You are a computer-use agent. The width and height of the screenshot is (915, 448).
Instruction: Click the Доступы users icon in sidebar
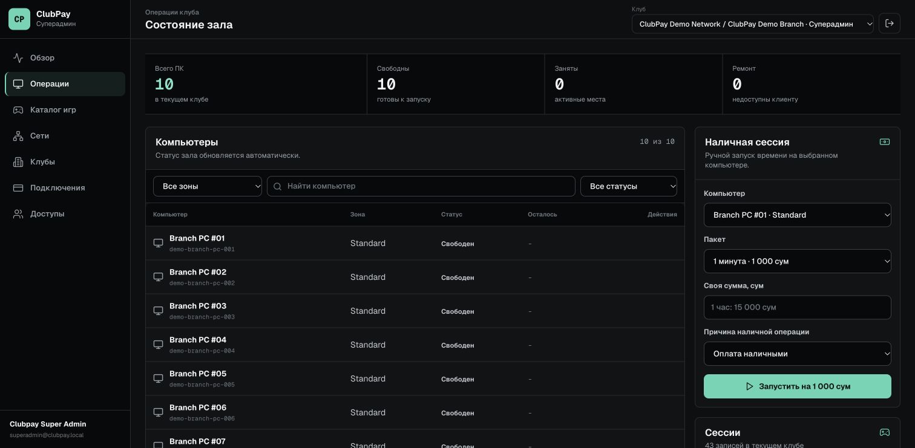coord(18,214)
